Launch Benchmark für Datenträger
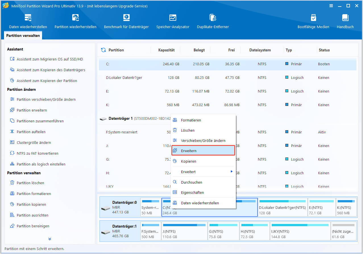 coord(126,21)
